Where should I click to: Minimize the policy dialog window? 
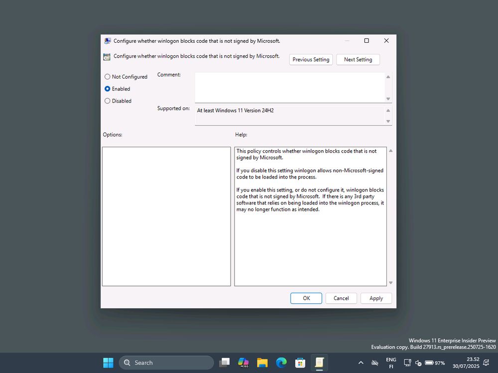pos(347,41)
